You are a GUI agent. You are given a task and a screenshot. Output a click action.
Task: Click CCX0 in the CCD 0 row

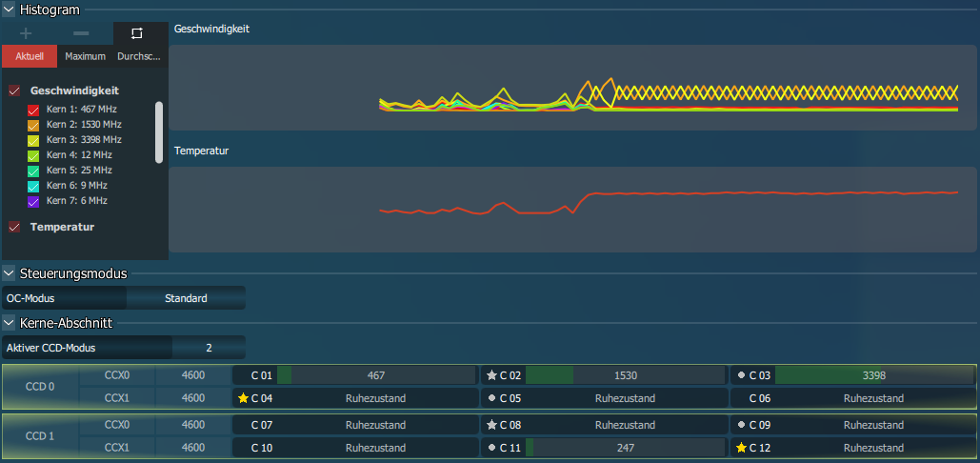117,375
